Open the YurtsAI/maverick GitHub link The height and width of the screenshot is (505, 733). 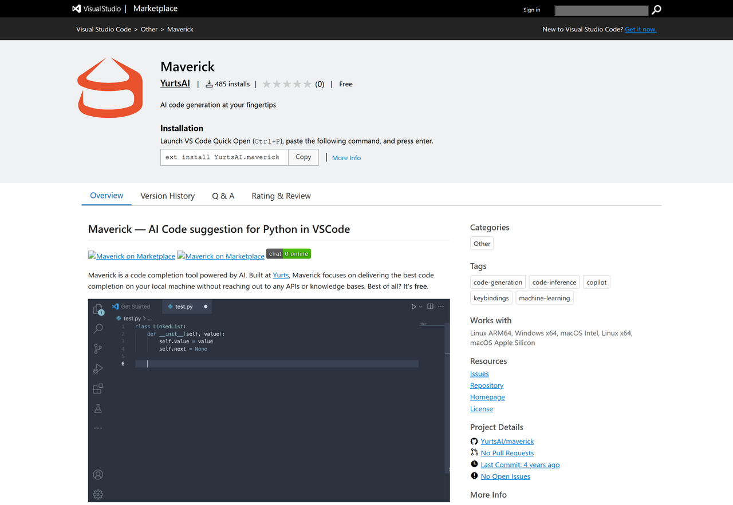tap(507, 442)
